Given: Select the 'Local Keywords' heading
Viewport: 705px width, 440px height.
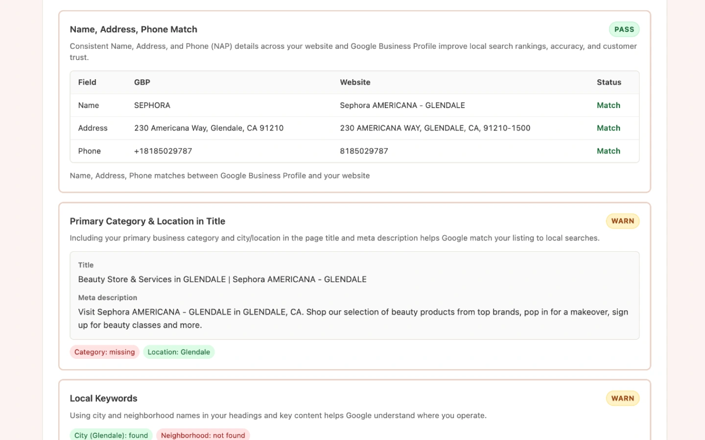Looking at the screenshot, I should (x=103, y=398).
